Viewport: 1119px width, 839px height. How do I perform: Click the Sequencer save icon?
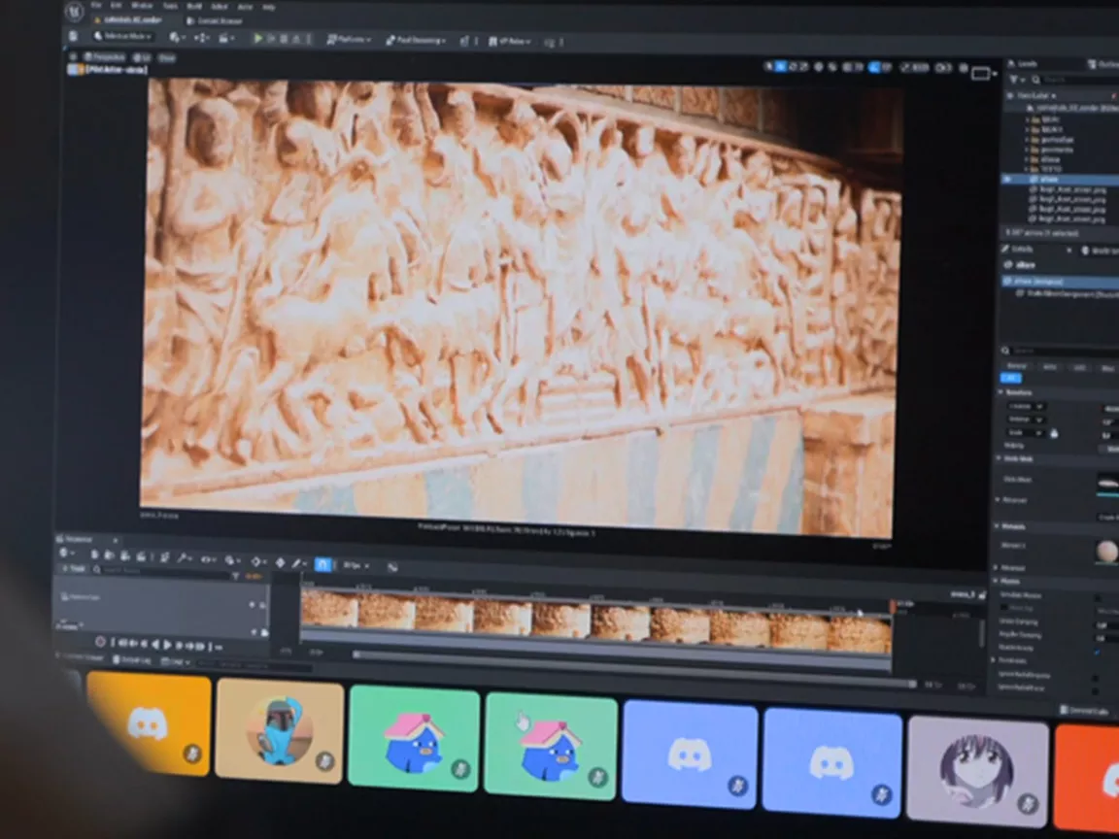pyautogui.click(x=94, y=554)
